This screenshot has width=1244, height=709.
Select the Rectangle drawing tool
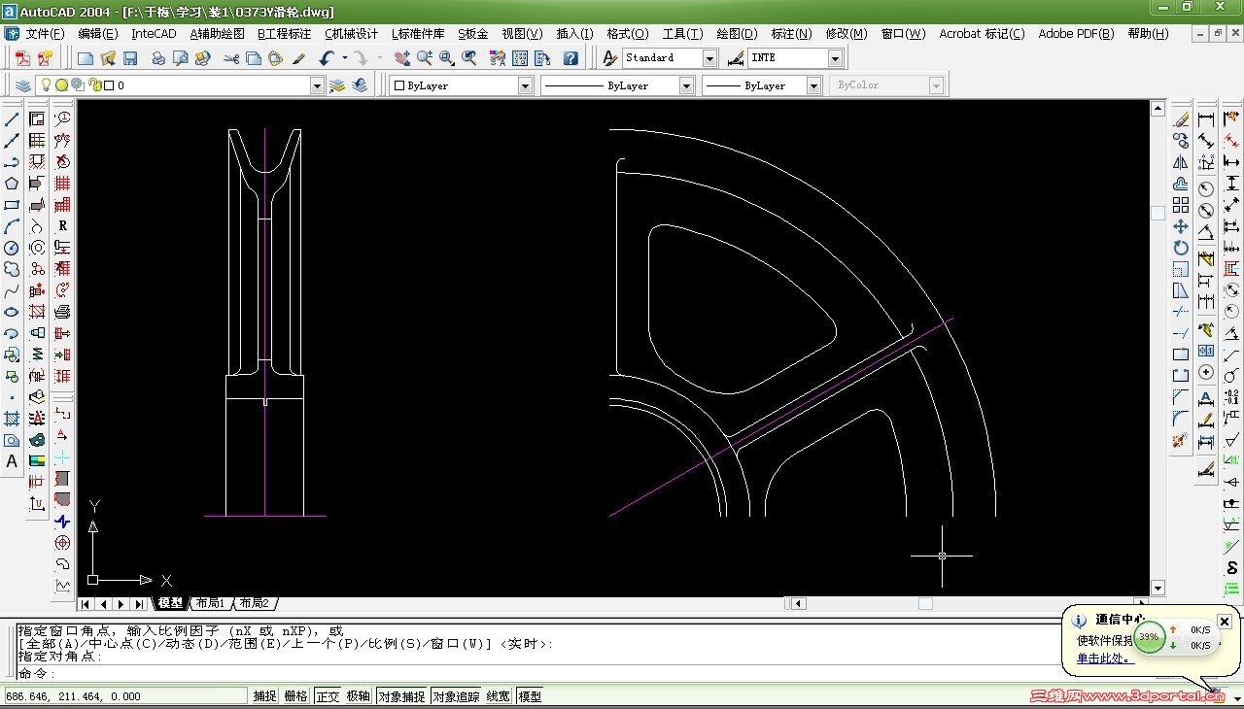12,205
